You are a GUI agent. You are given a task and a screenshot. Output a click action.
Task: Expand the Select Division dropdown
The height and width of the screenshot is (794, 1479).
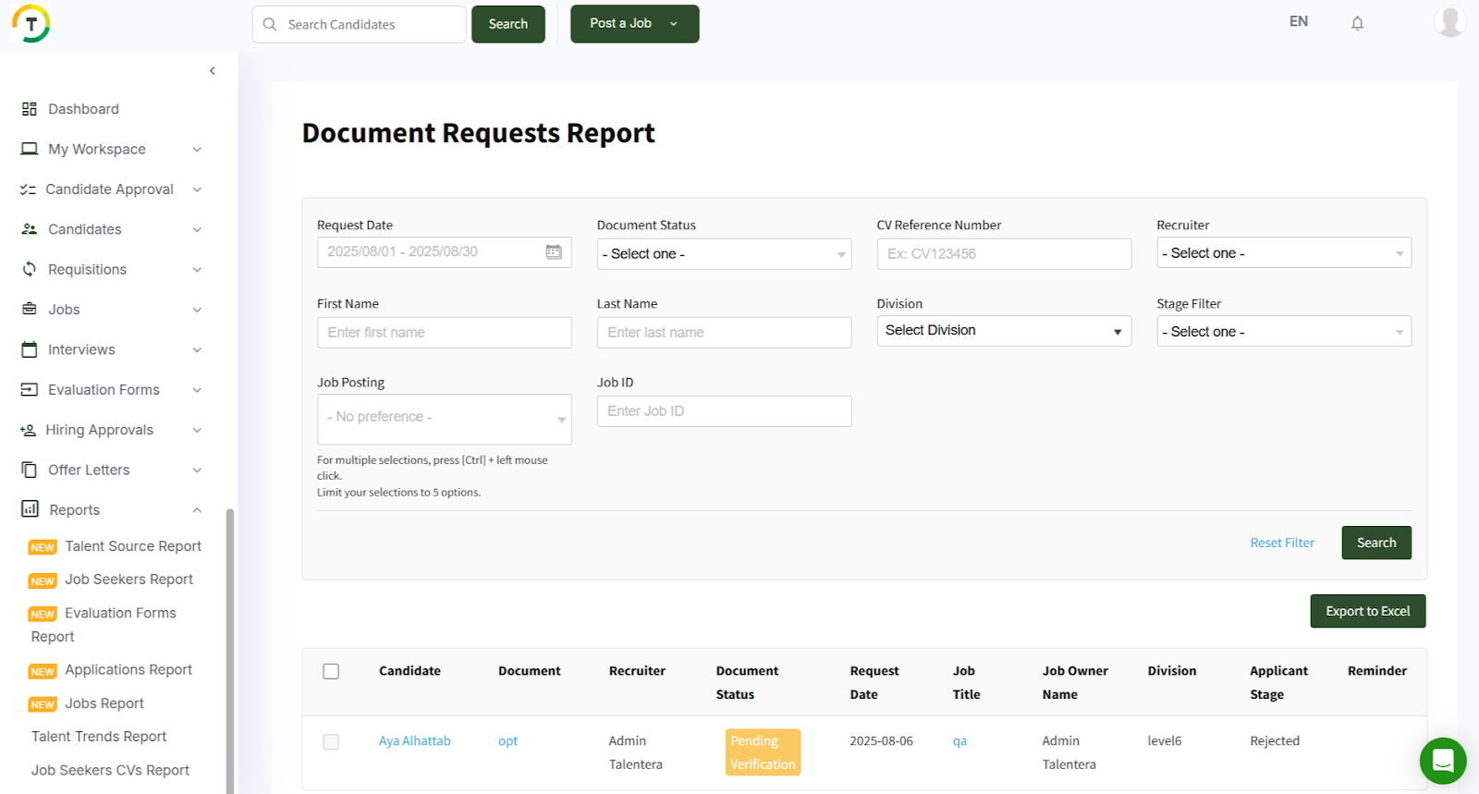[1003, 331]
